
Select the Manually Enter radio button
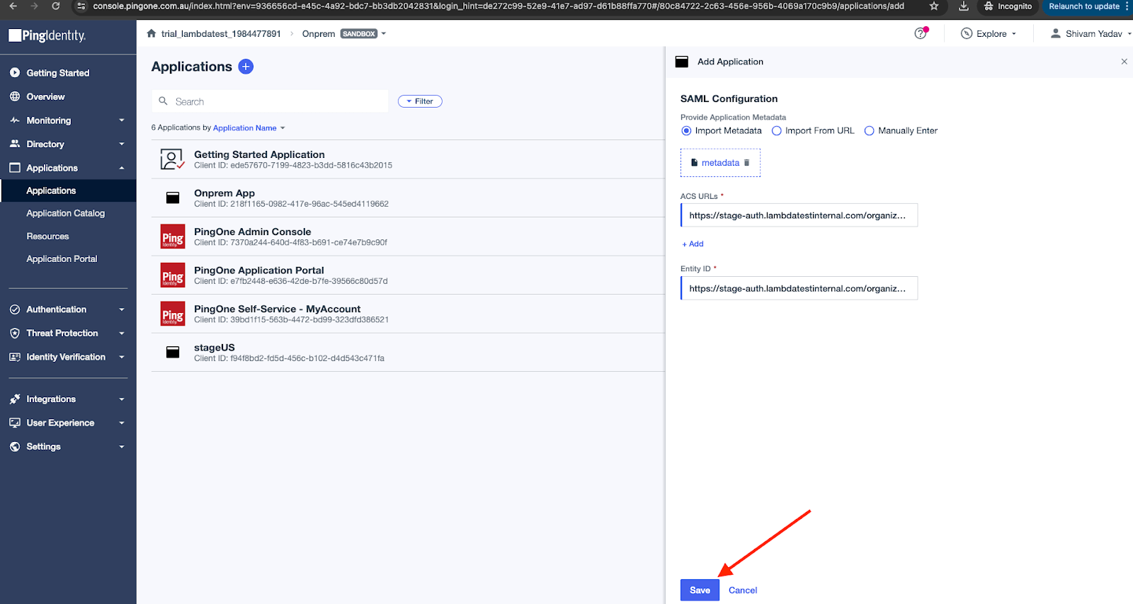870,131
